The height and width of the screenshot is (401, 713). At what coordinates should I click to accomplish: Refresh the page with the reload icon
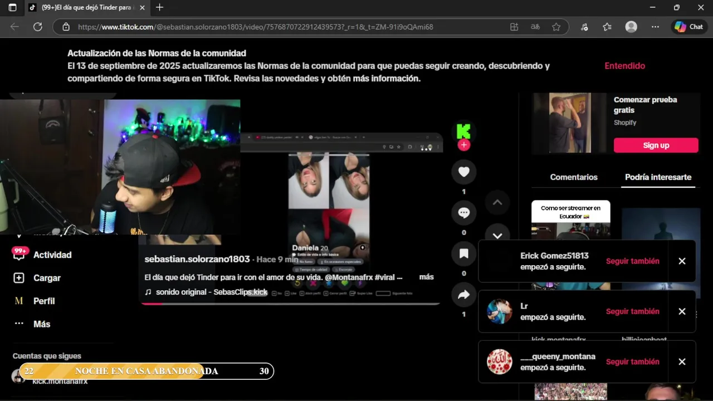click(38, 27)
